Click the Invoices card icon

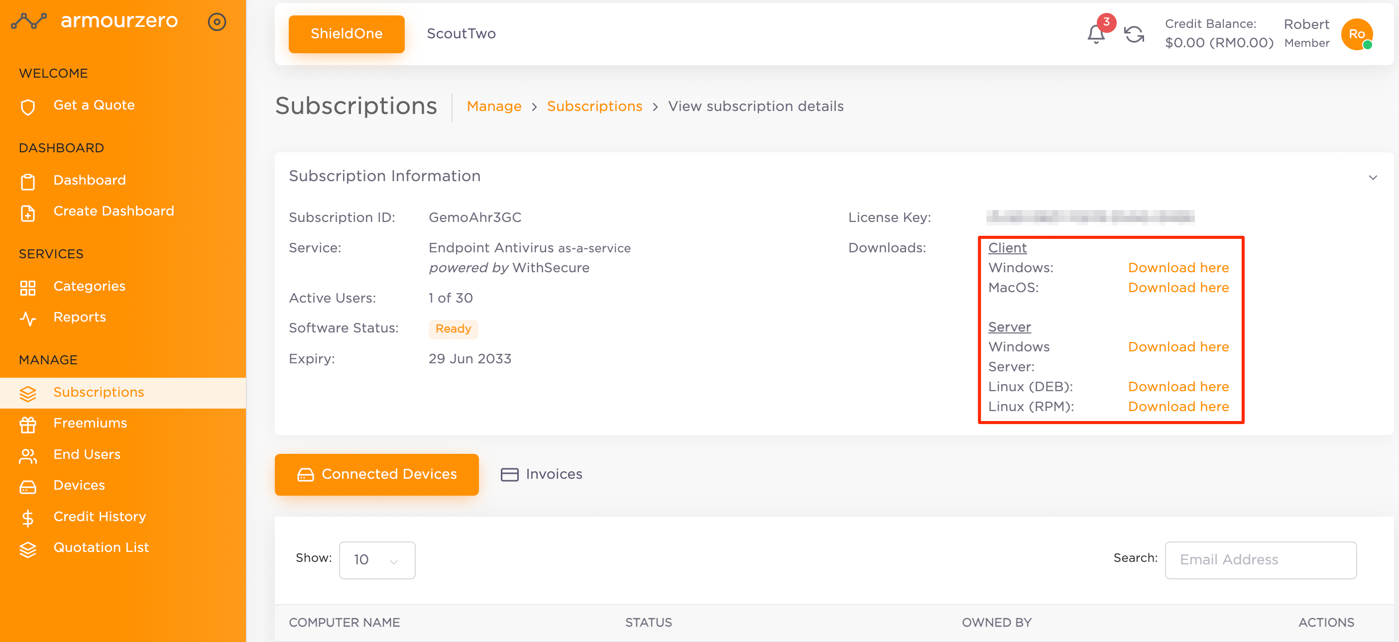coord(509,474)
